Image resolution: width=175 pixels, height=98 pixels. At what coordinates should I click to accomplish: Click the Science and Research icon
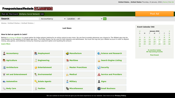point(99,53)
